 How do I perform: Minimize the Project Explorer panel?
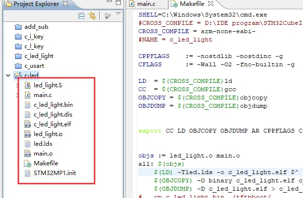tap(109, 1)
